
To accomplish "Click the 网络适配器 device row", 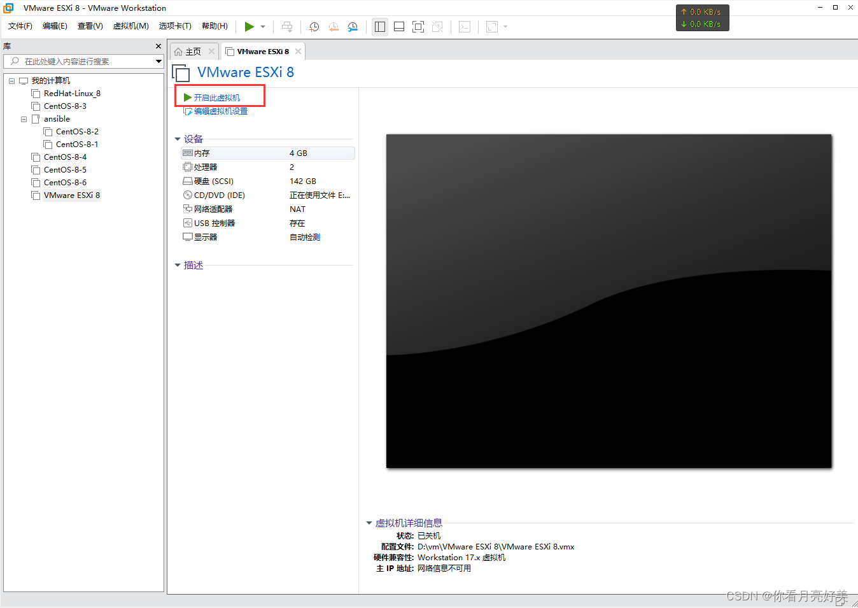I will coord(267,209).
